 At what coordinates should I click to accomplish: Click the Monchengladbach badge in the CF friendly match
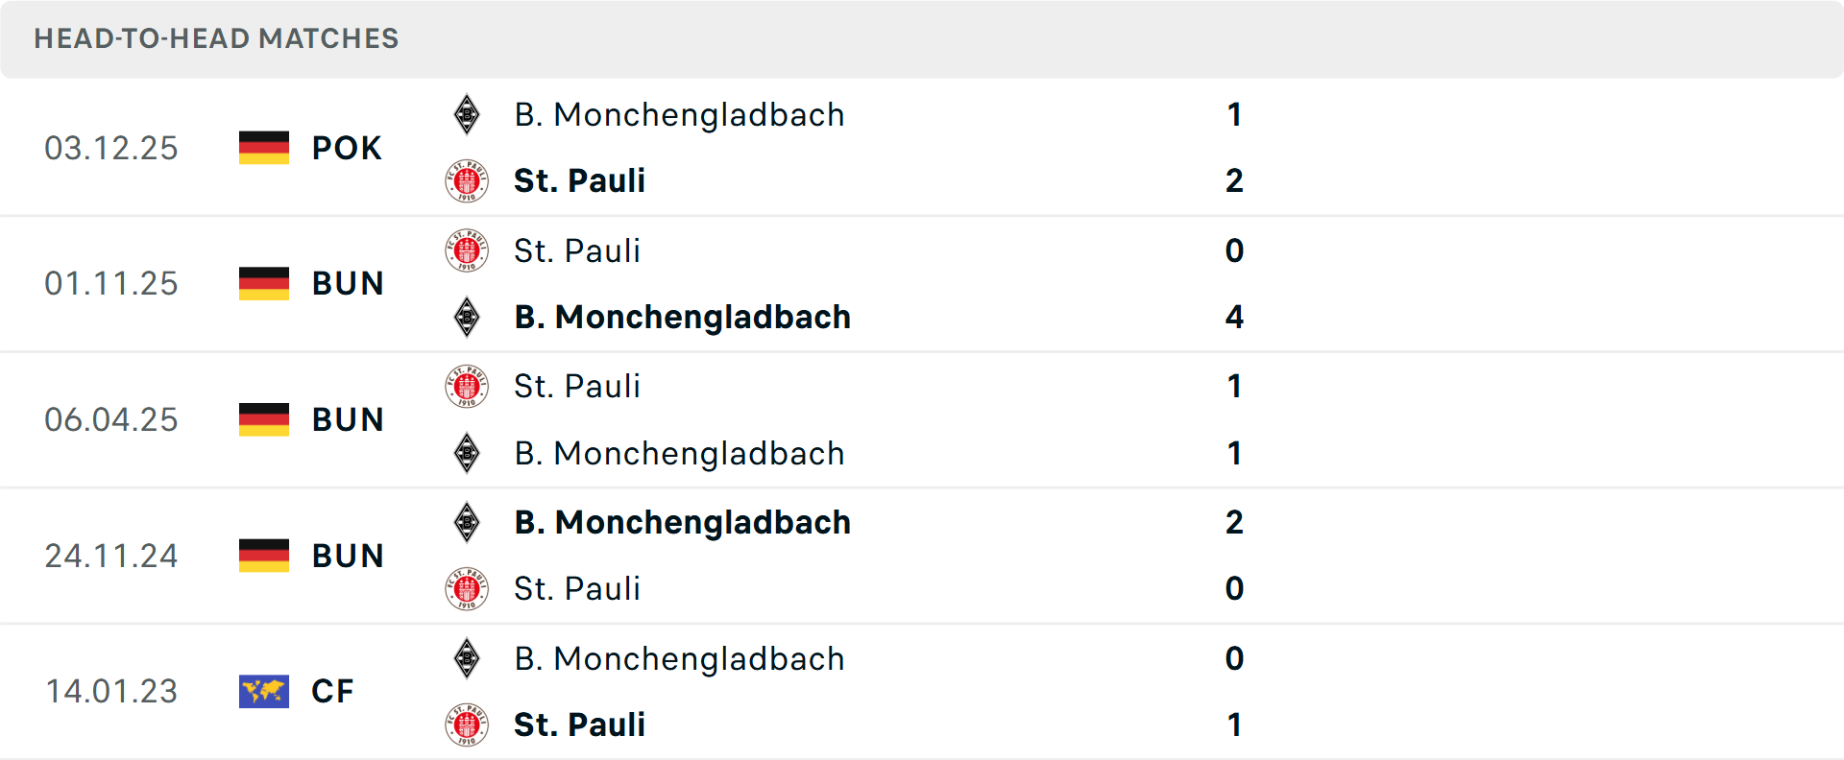467,658
